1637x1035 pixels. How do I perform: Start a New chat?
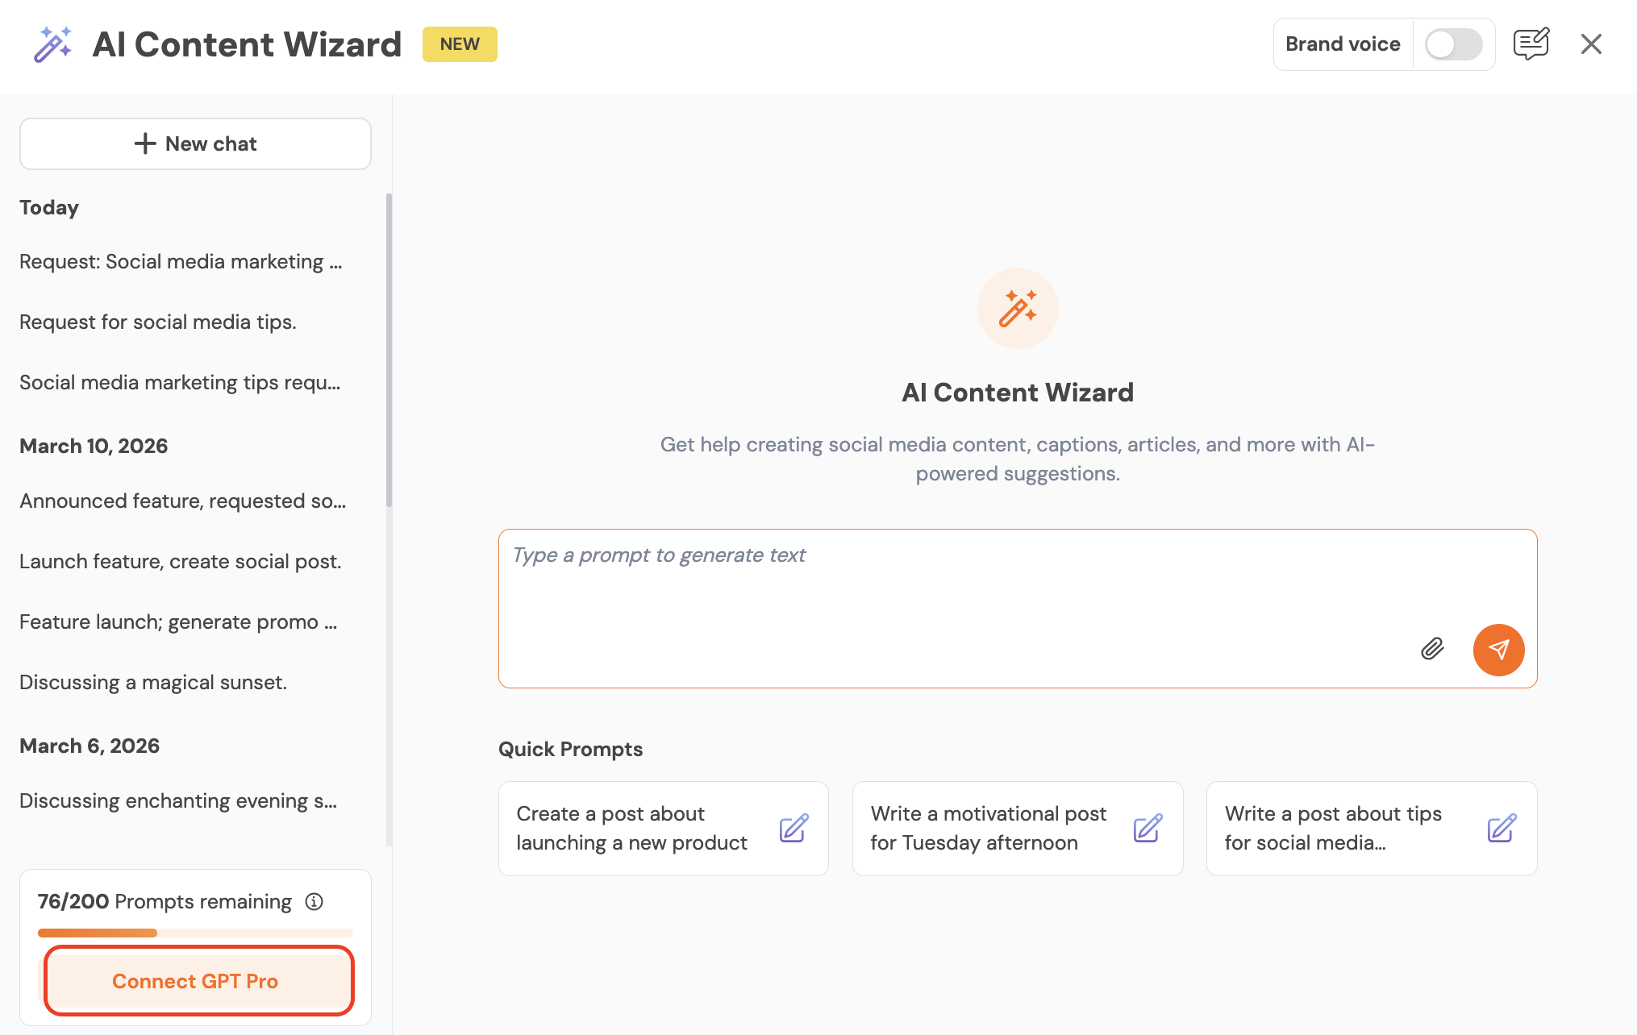195,143
